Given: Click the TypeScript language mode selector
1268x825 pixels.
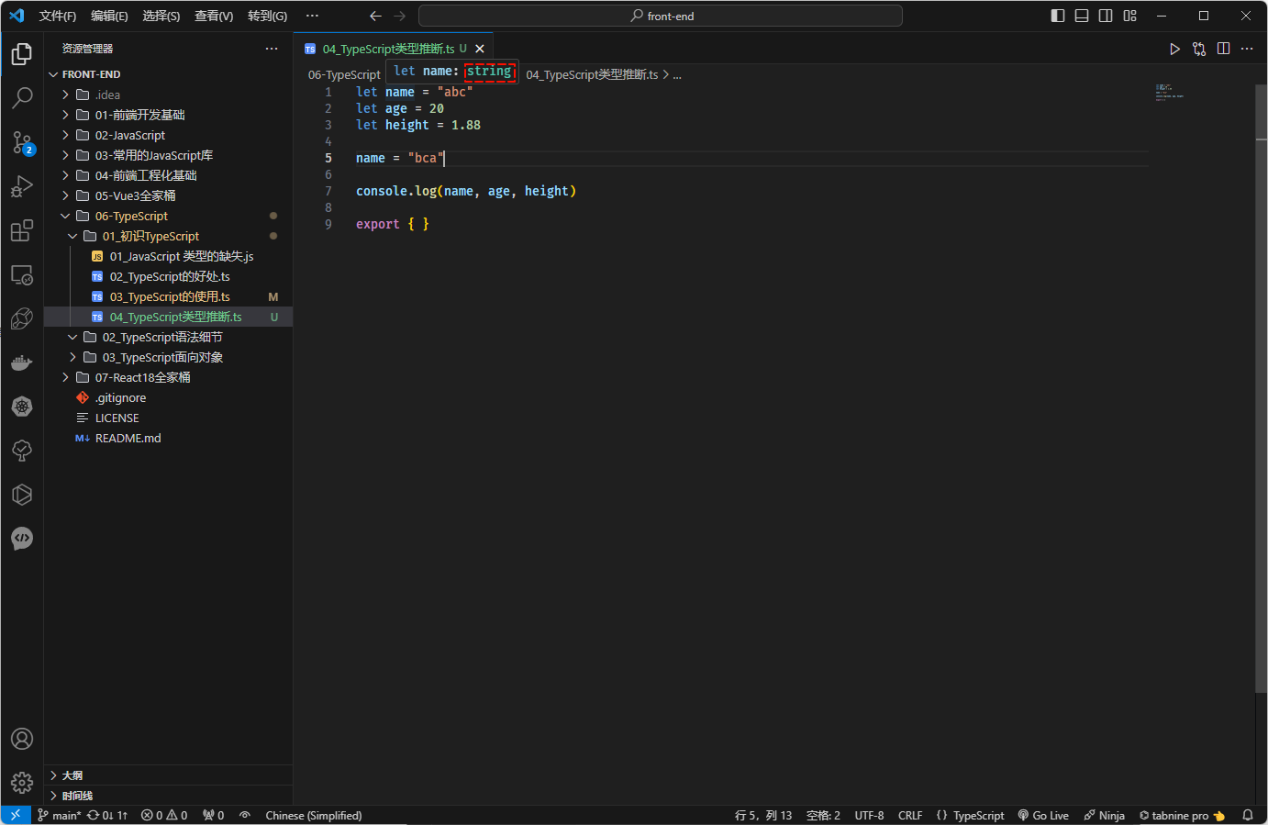Looking at the screenshot, I should pos(978,815).
